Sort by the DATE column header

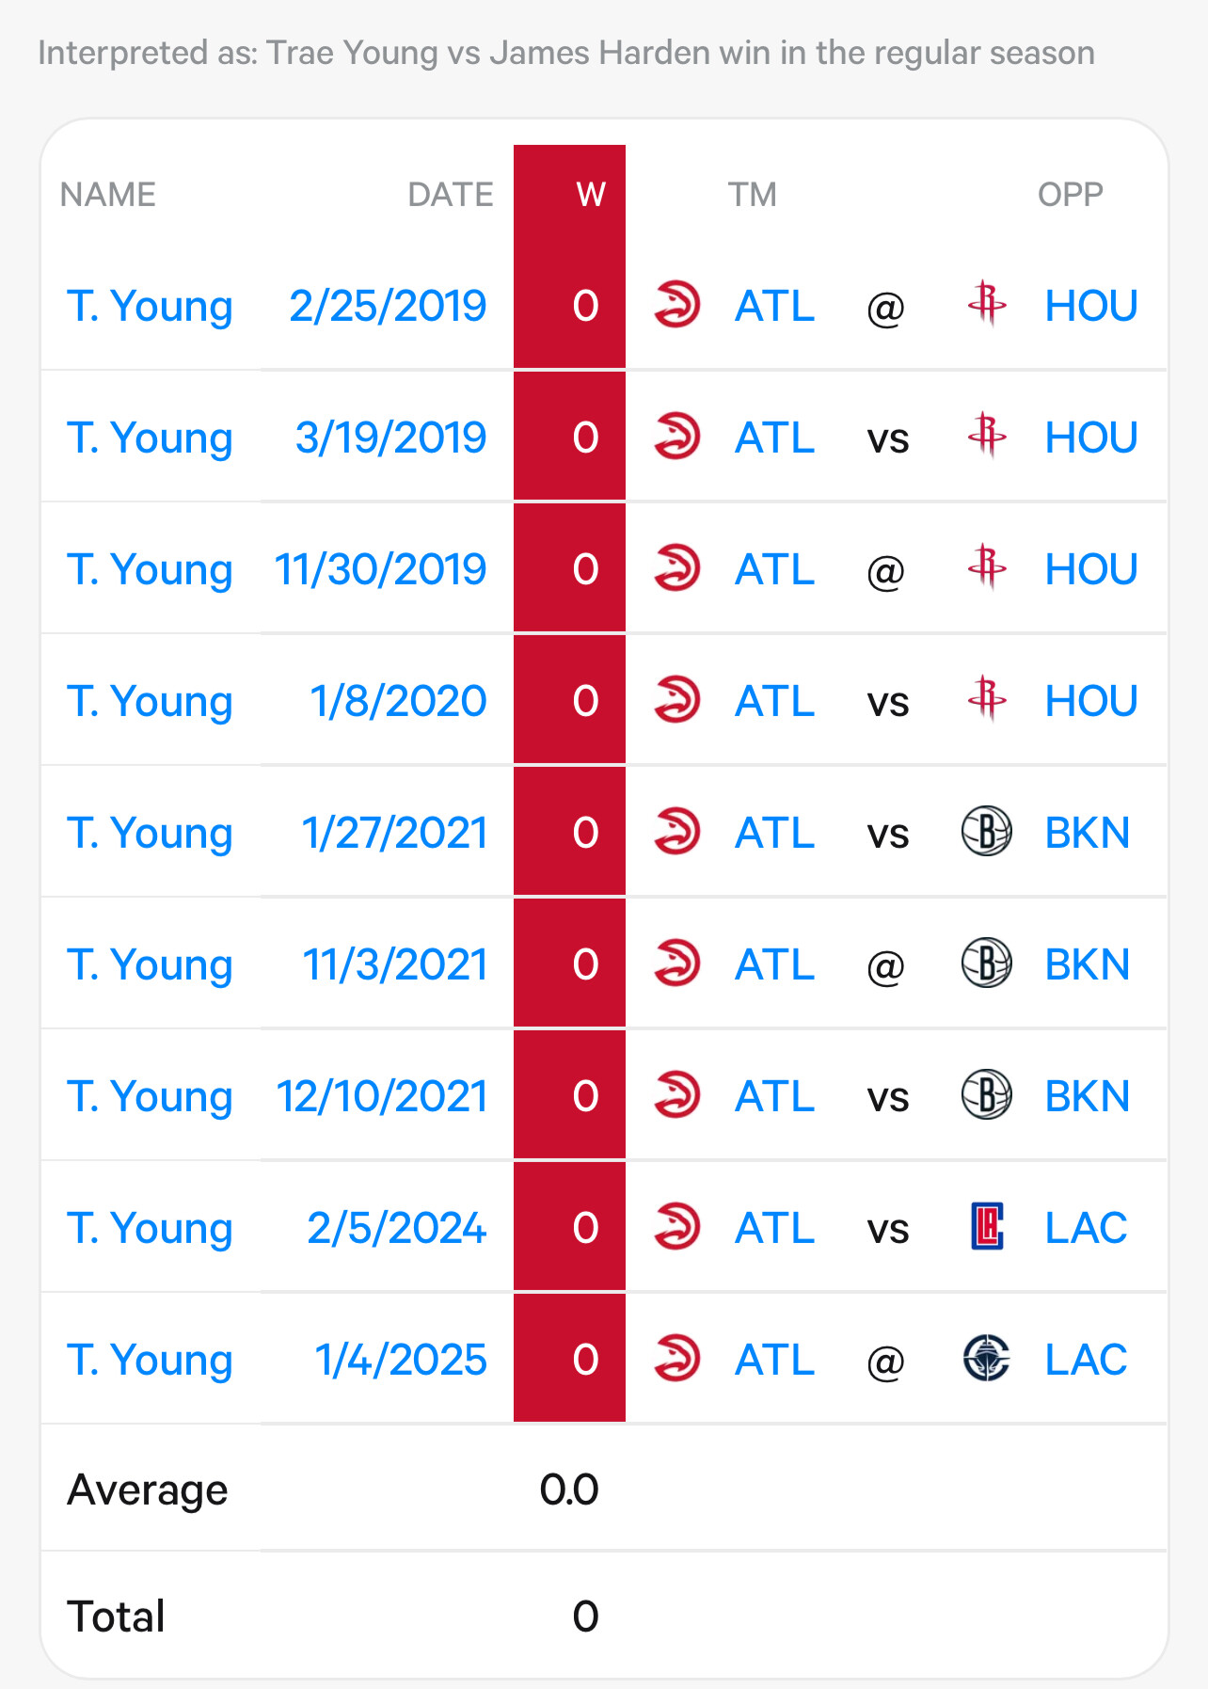coord(451,195)
